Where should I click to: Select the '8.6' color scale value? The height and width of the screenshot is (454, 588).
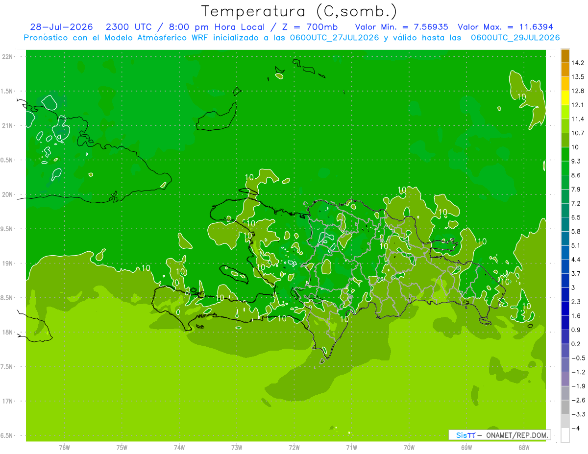pyautogui.click(x=576, y=175)
